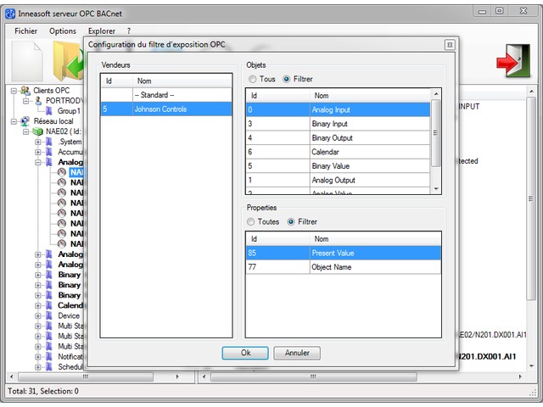
Task: Click the PORTRODY client user icon
Action: (x=37, y=100)
